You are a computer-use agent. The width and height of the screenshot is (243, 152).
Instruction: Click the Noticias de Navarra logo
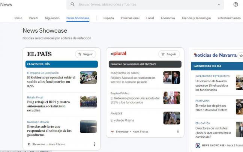pyautogui.click(x=215, y=55)
